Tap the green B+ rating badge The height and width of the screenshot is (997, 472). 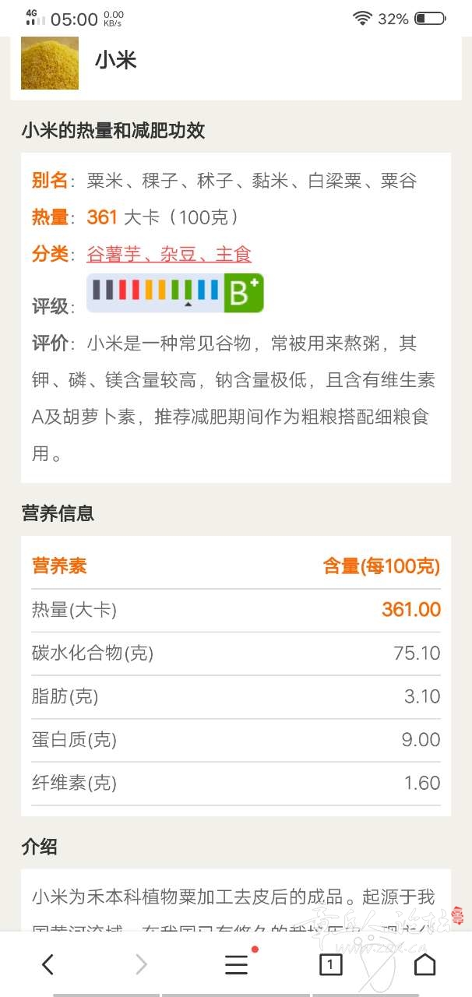(x=244, y=294)
